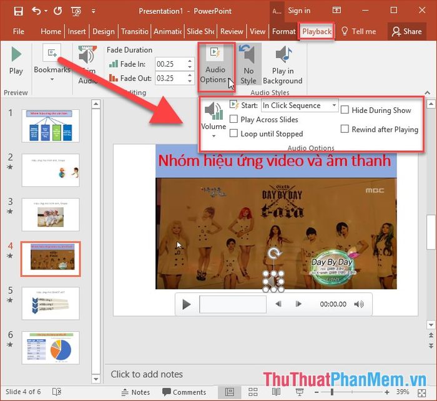Open the Comments pane
This screenshot has height=401, width=437.
[184, 392]
